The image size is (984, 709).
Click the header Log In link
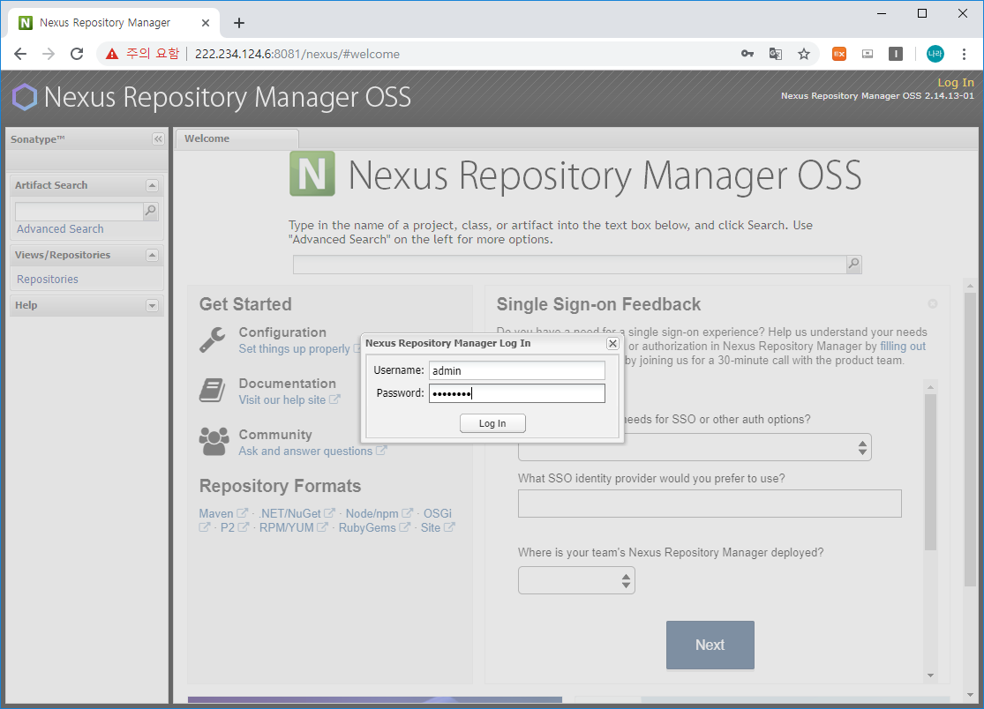[955, 83]
